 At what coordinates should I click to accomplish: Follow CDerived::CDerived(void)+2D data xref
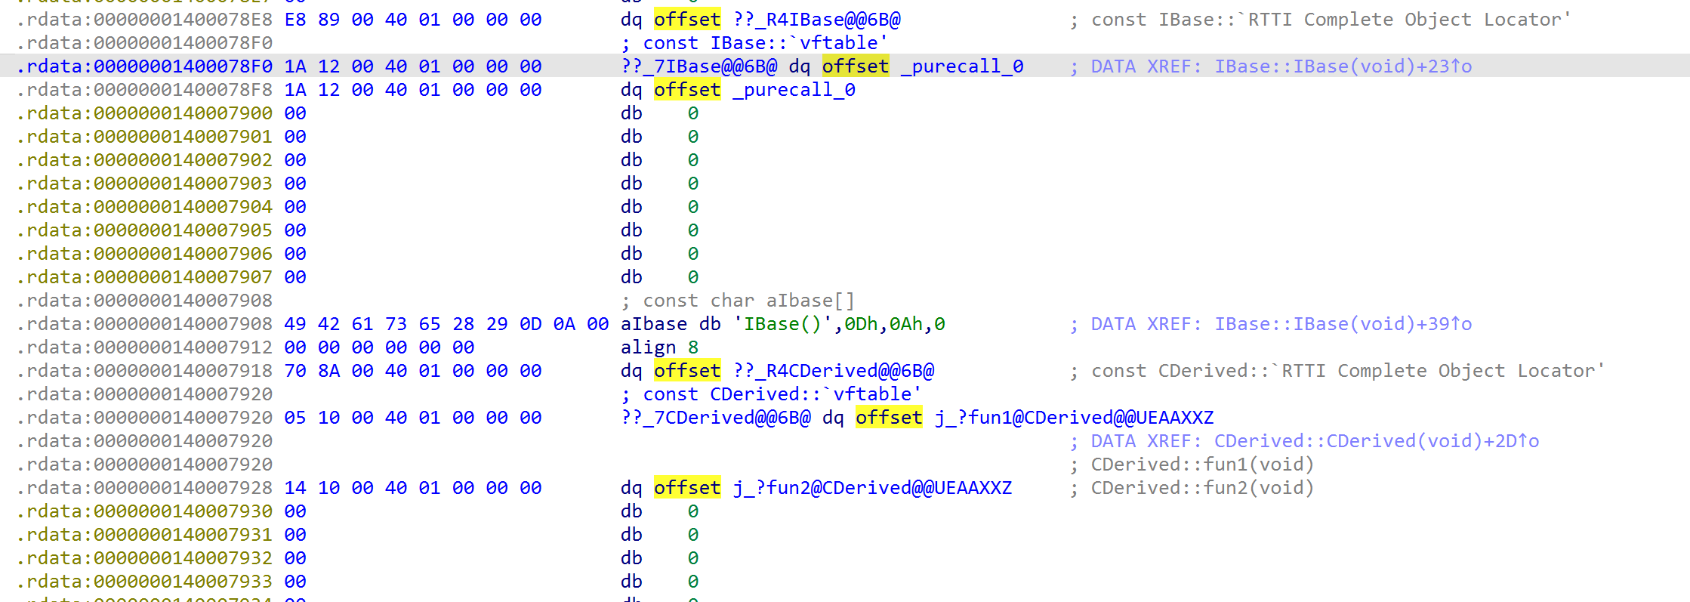tap(1377, 441)
